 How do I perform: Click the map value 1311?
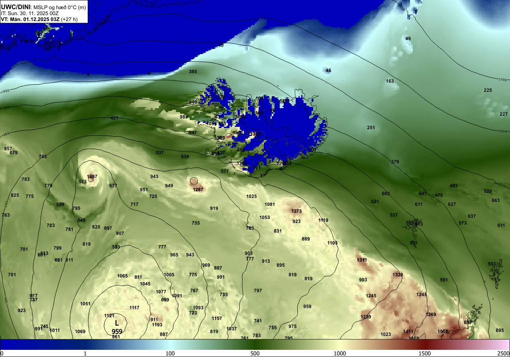[362, 260]
